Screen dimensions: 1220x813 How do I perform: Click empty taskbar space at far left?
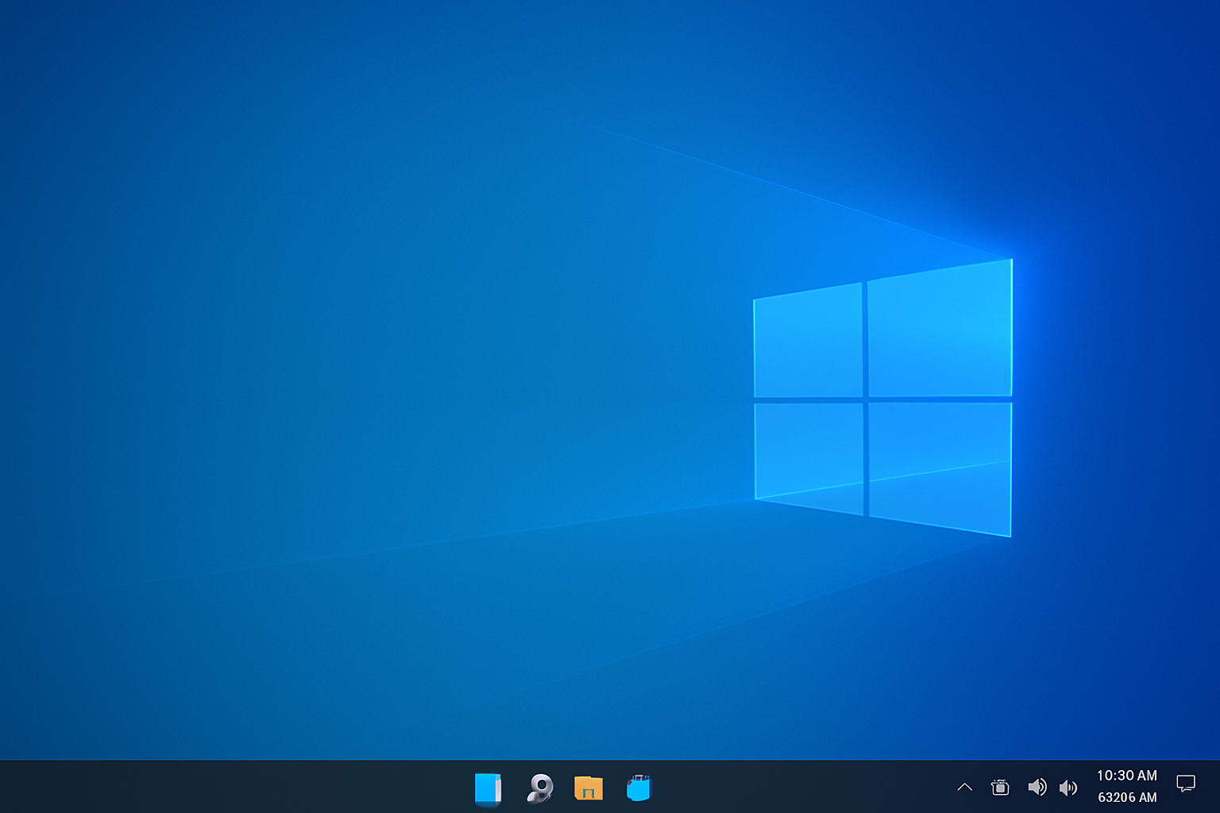pos(79,787)
